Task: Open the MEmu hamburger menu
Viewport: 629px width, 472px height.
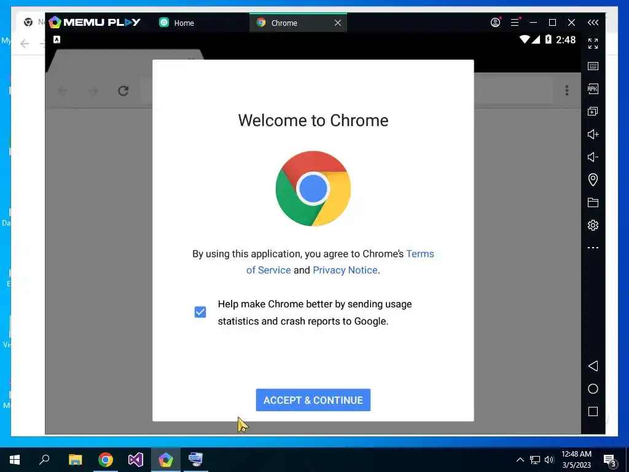Action: click(x=515, y=23)
